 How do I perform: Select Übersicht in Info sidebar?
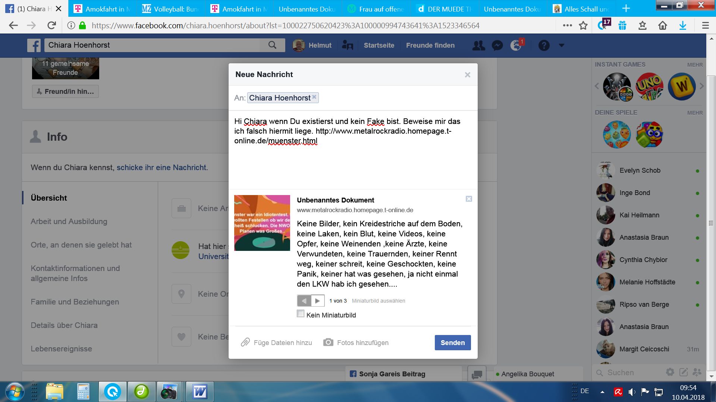coord(49,198)
